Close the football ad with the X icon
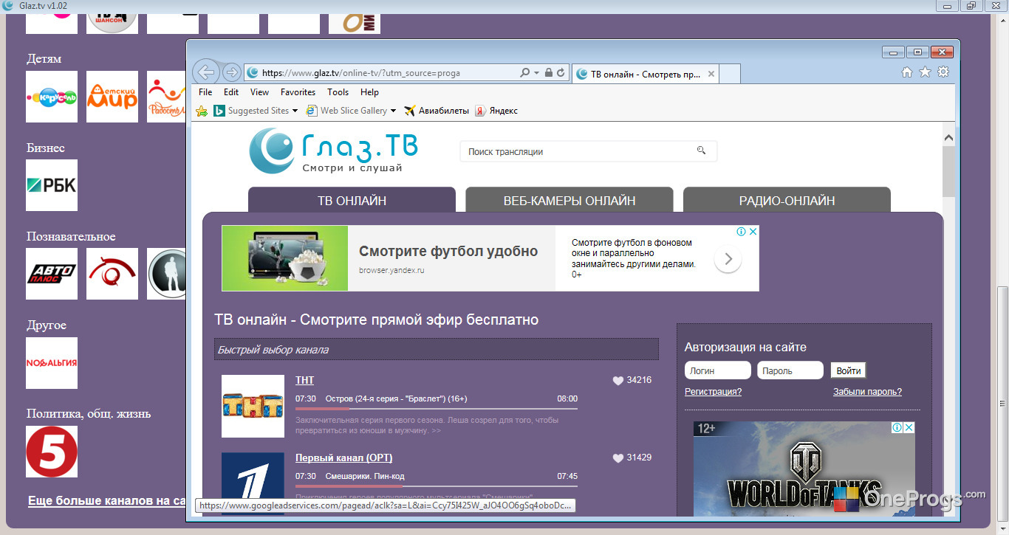This screenshot has width=1009, height=535. point(753,232)
